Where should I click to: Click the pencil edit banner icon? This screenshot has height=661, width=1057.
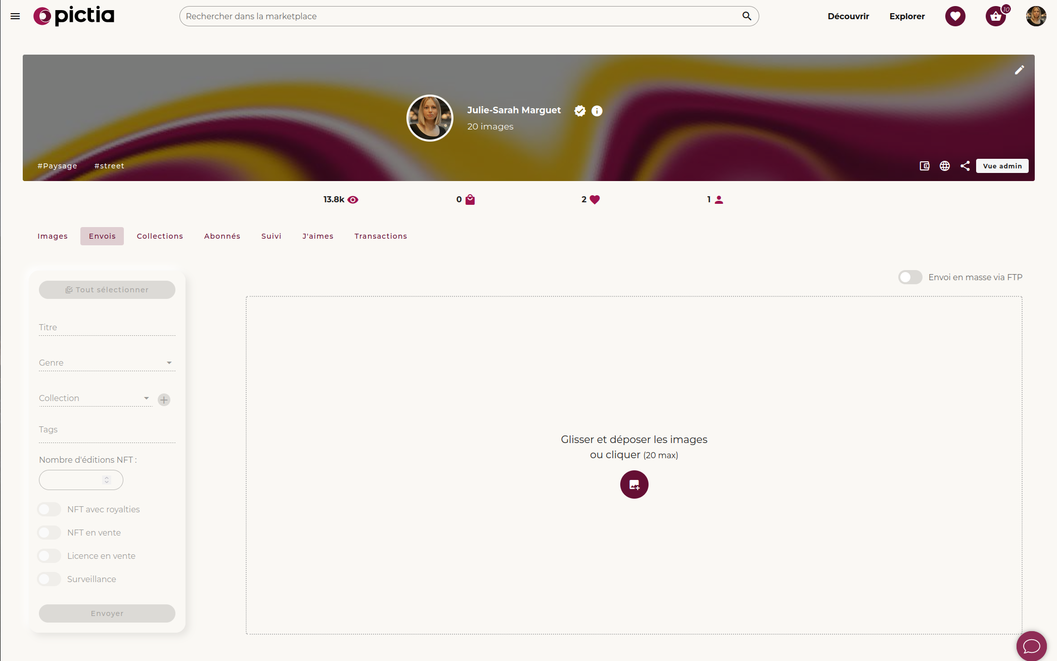pos(1019,70)
